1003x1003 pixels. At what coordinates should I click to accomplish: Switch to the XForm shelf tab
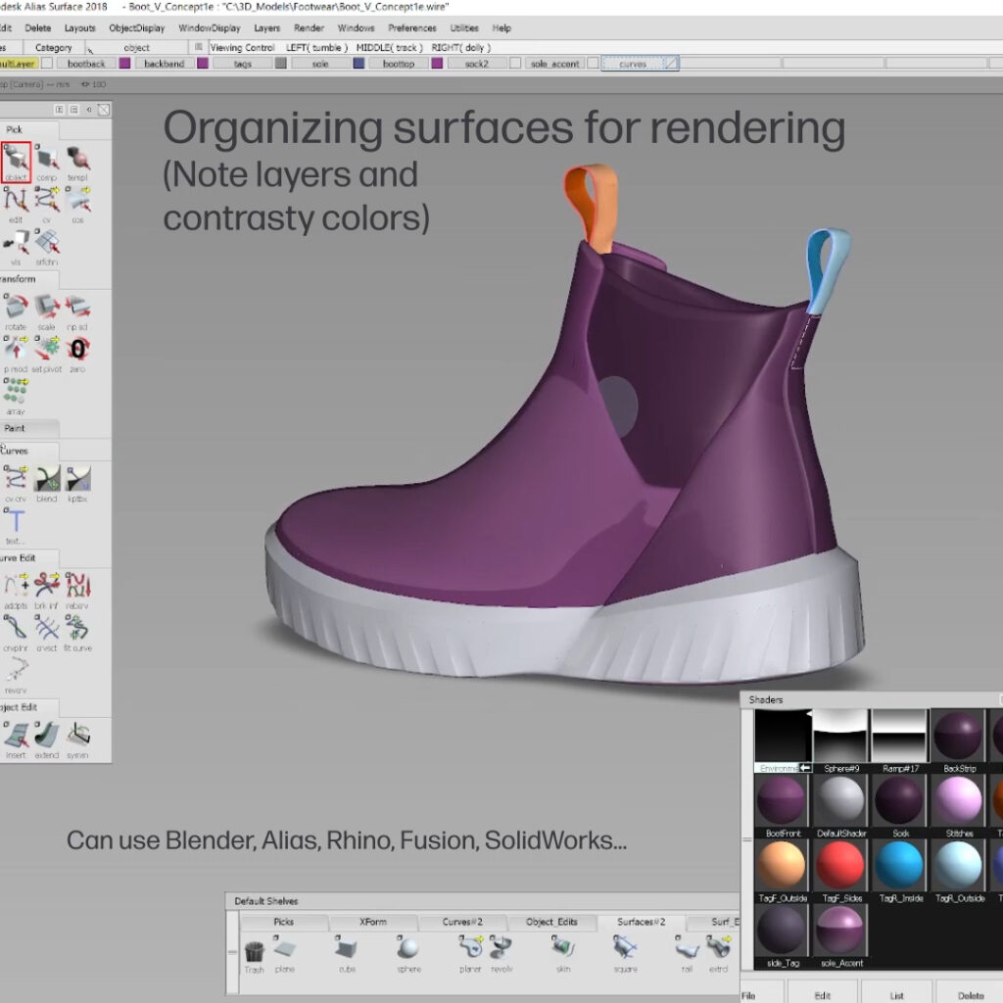coord(373,922)
